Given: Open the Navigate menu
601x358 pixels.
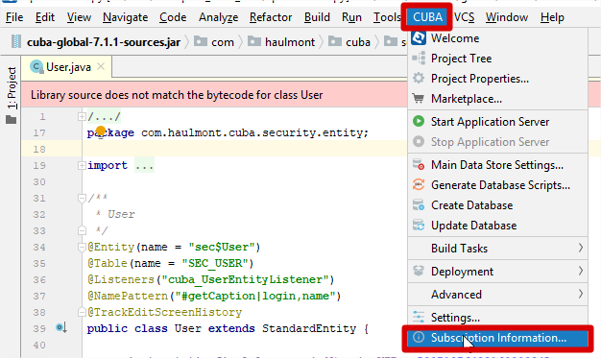Looking at the screenshot, I should 126,17.
